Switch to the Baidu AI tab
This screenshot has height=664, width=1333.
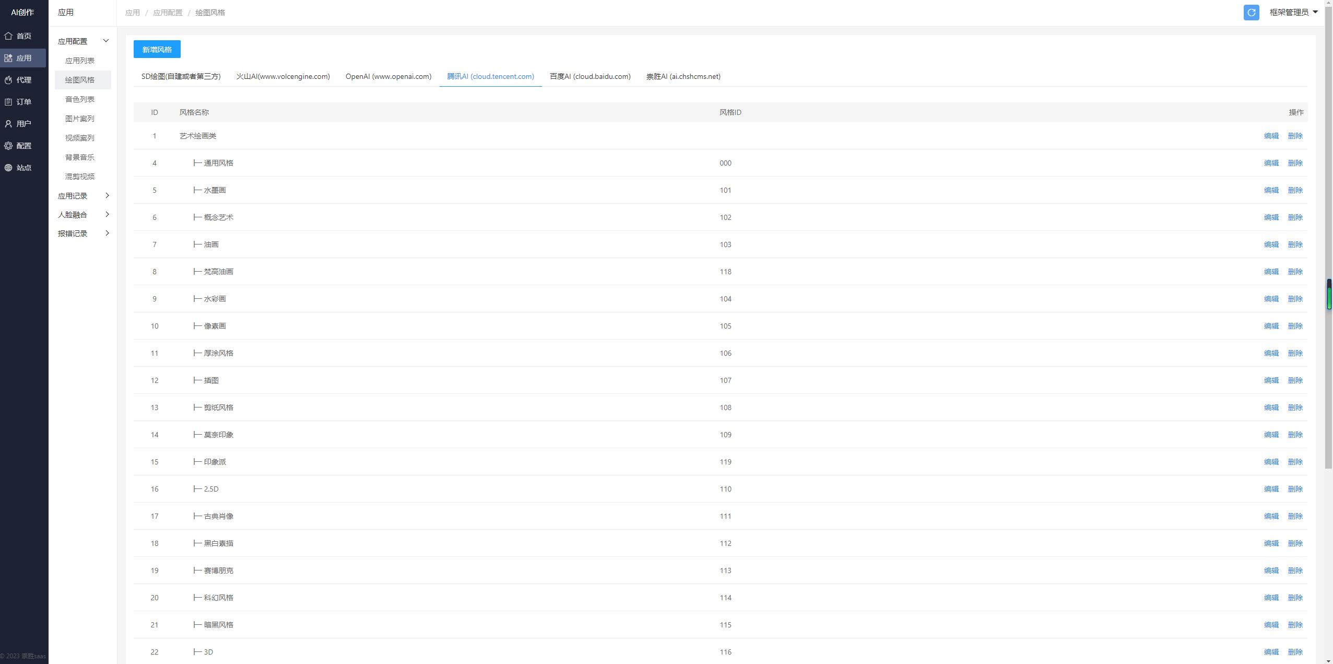pos(589,76)
